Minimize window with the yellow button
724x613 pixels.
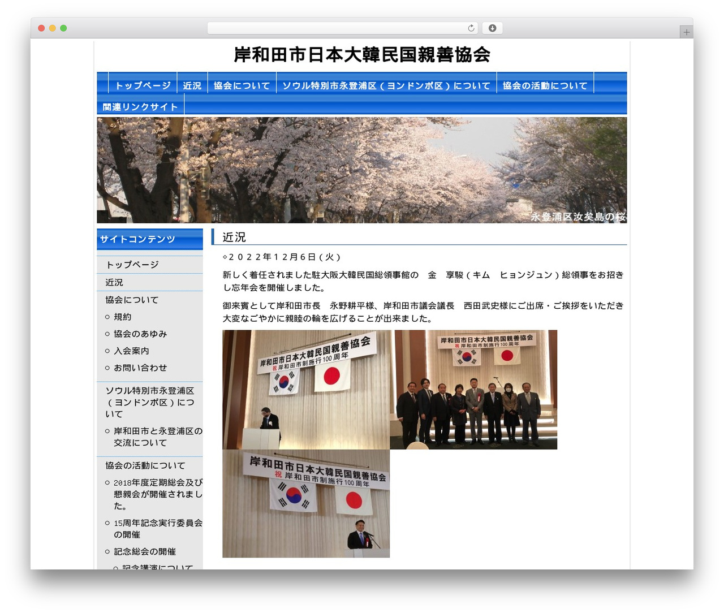[52, 28]
